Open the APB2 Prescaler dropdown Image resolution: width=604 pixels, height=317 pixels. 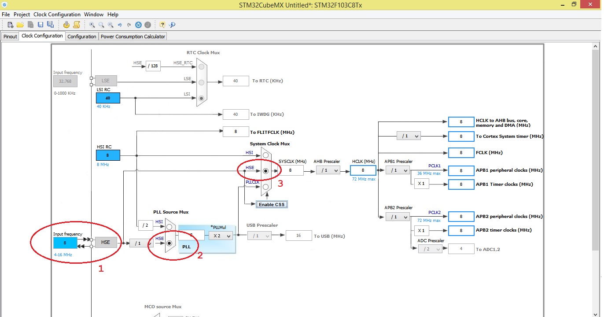(397, 217)
